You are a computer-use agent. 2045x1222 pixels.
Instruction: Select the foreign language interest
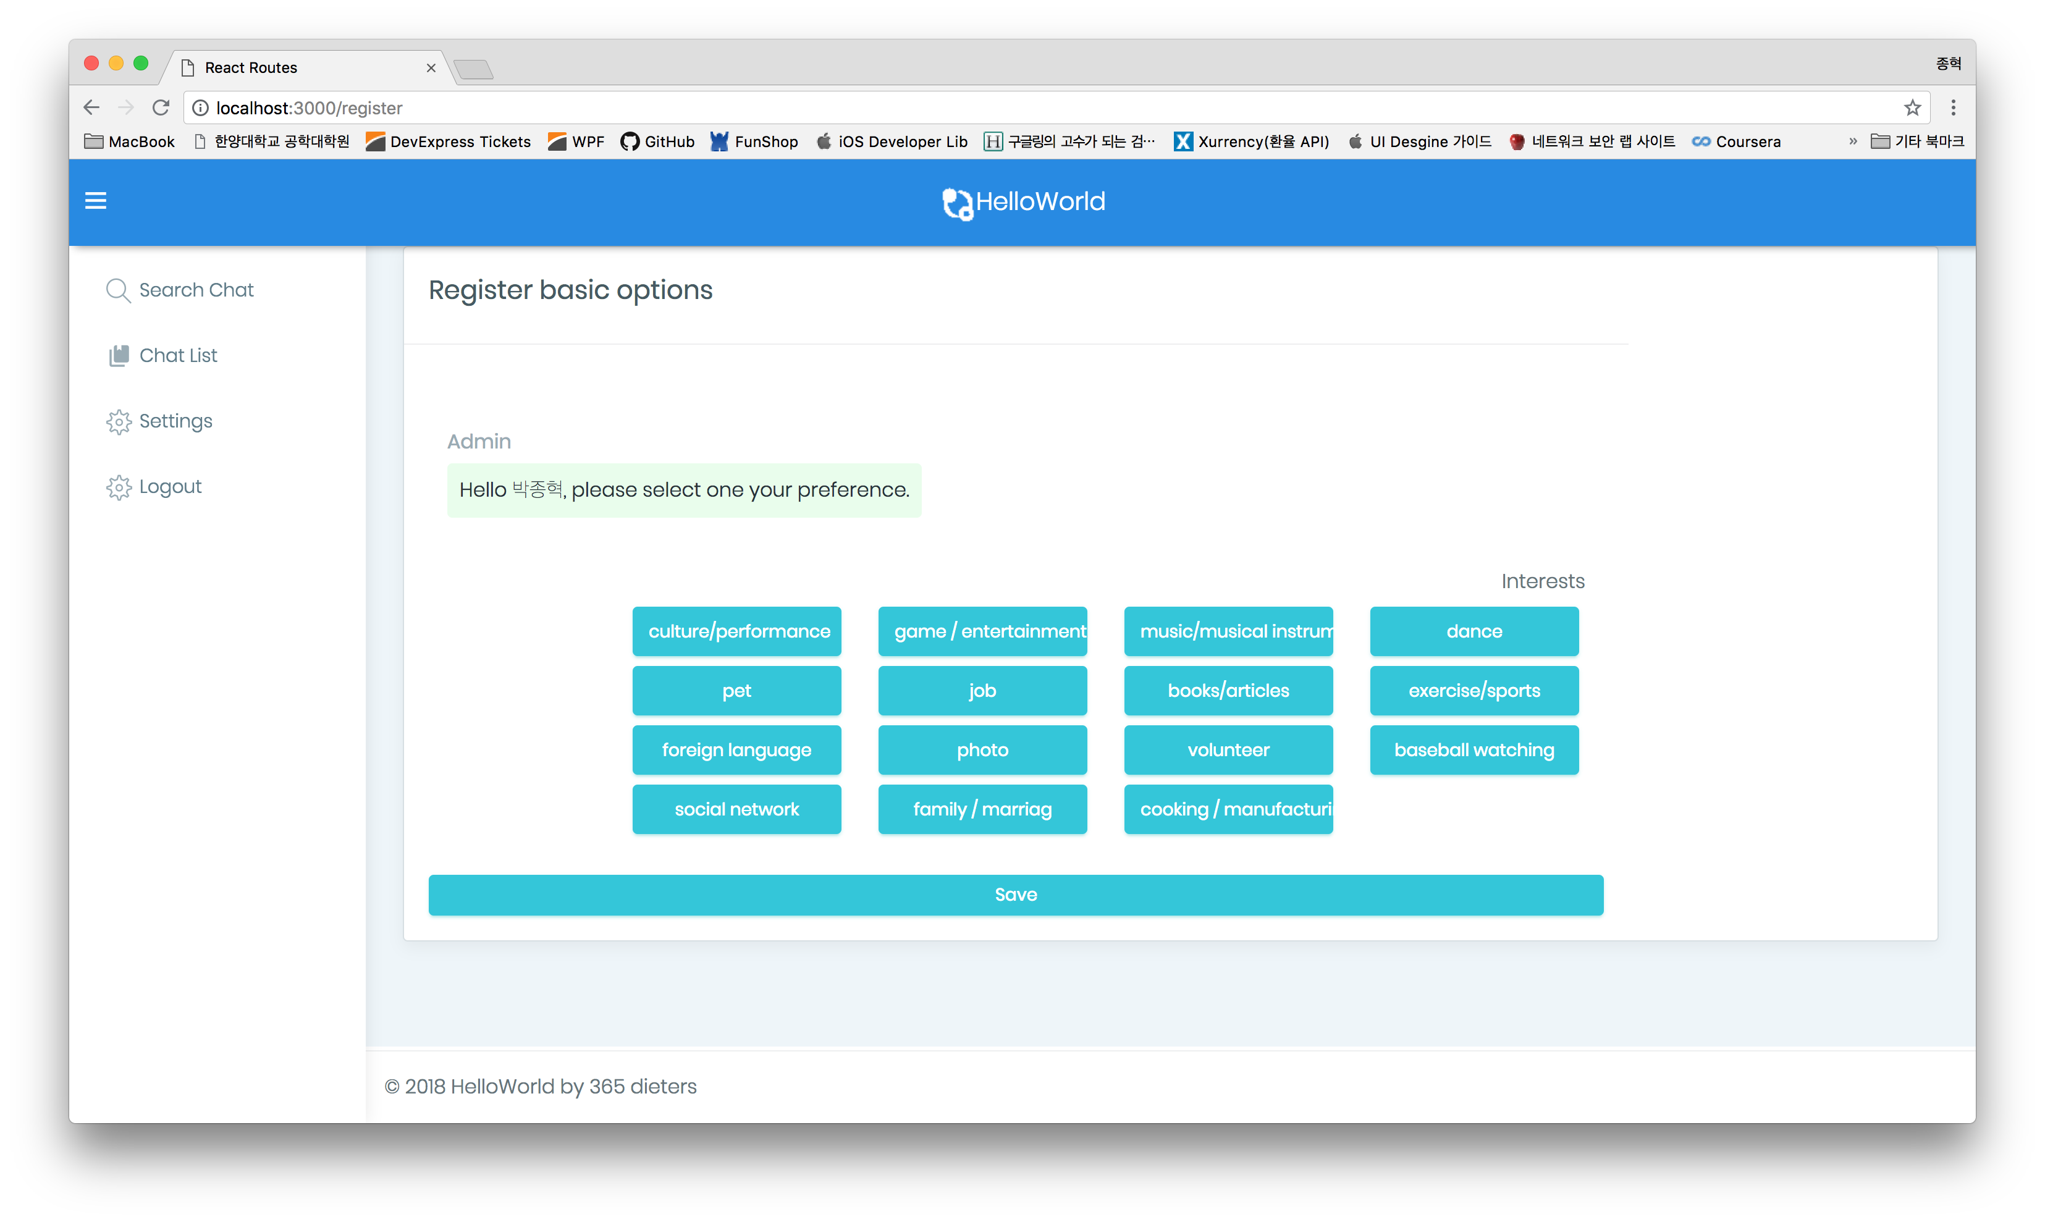point(737,750)
